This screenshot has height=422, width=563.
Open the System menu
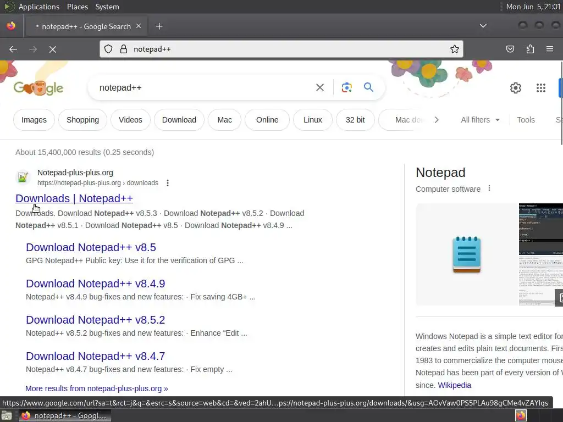[107, 7]
